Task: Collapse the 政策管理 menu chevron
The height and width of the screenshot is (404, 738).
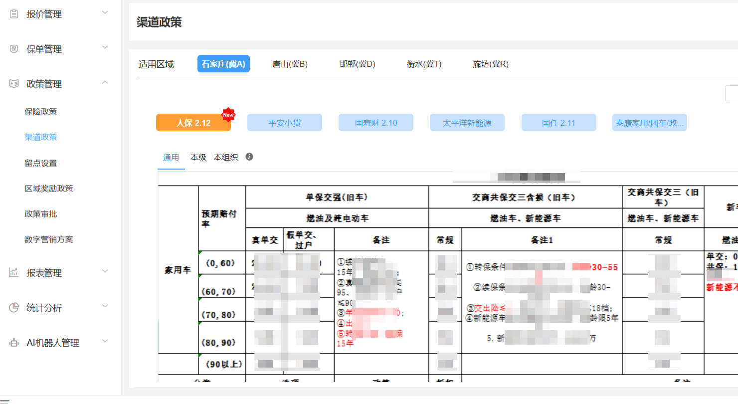Action: [105, 83]
